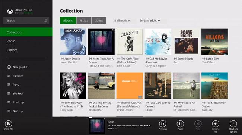Click the Open file icon
This screenshot has height=135, width=242.
pos(8,124)
